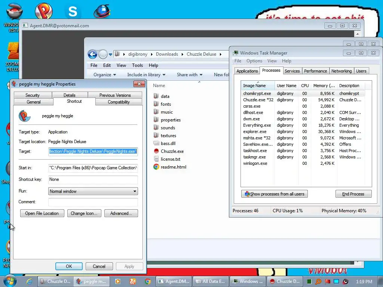Viewport: 383px width, 287px height.
Task: Click the Target input field
Action: pyautogui.click(x=93, y=151)
